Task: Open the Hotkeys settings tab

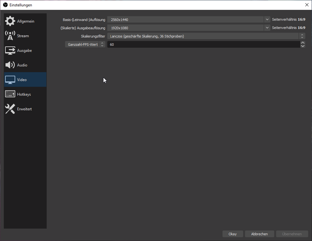Action: point(25,94)
